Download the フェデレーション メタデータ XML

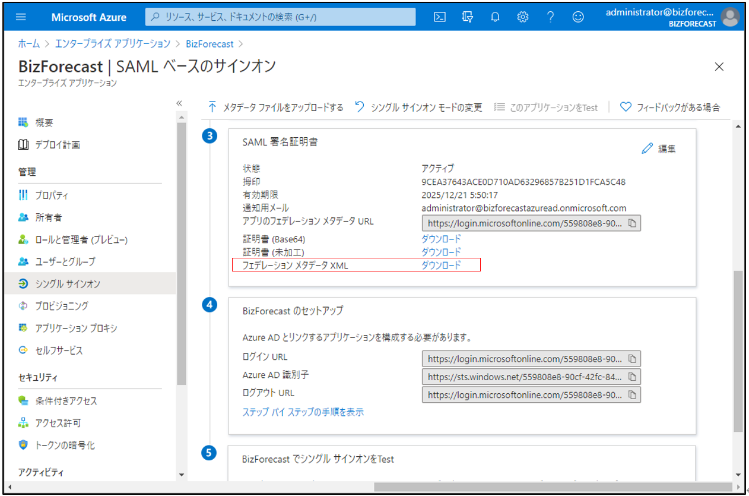pyautogui.click(x=440, y=266)
